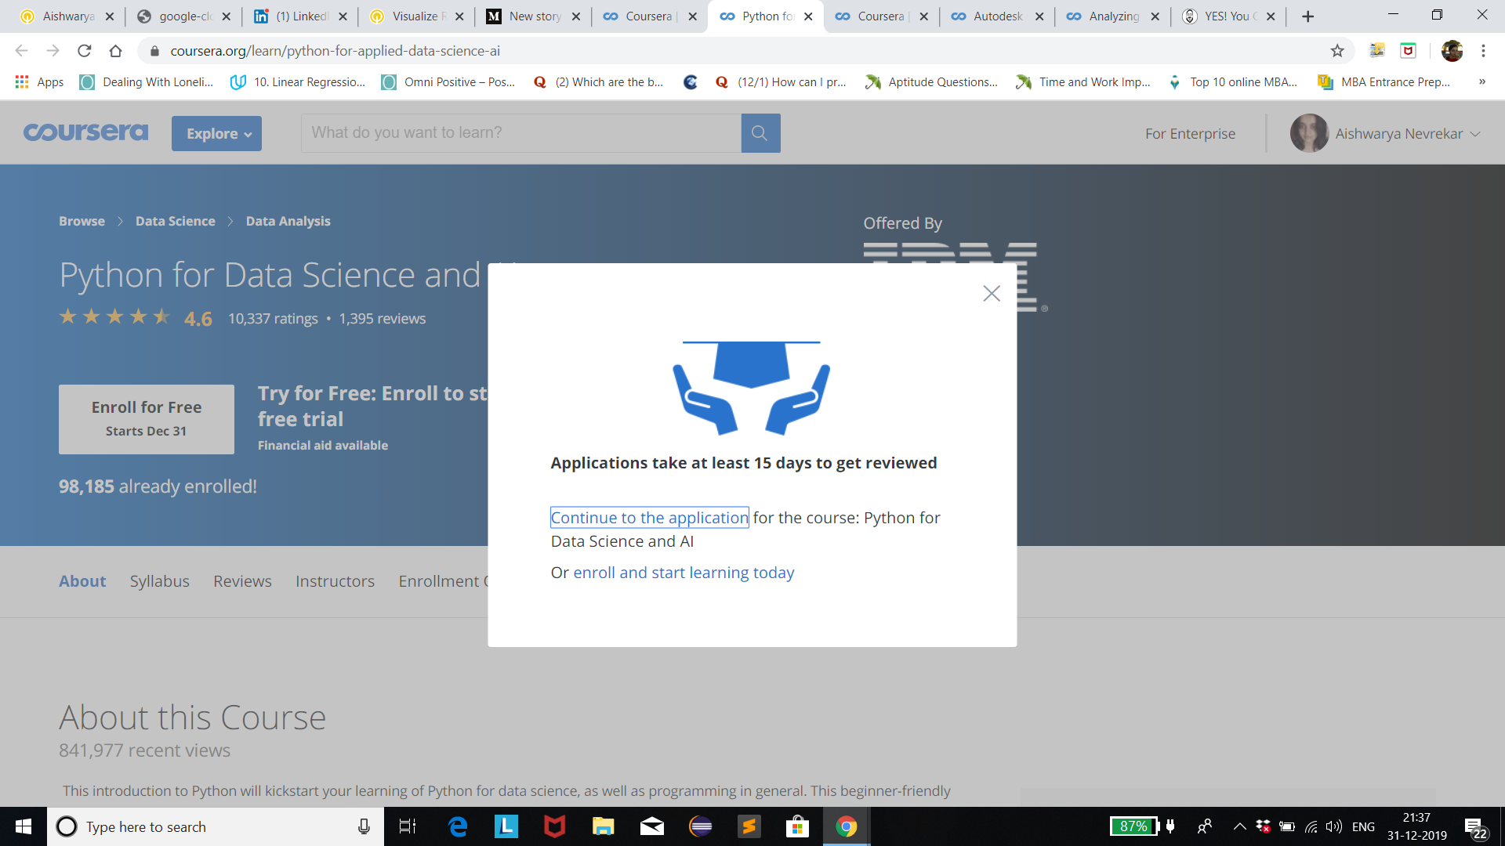Open the Time and Work Imp... bookmark

1083,82
